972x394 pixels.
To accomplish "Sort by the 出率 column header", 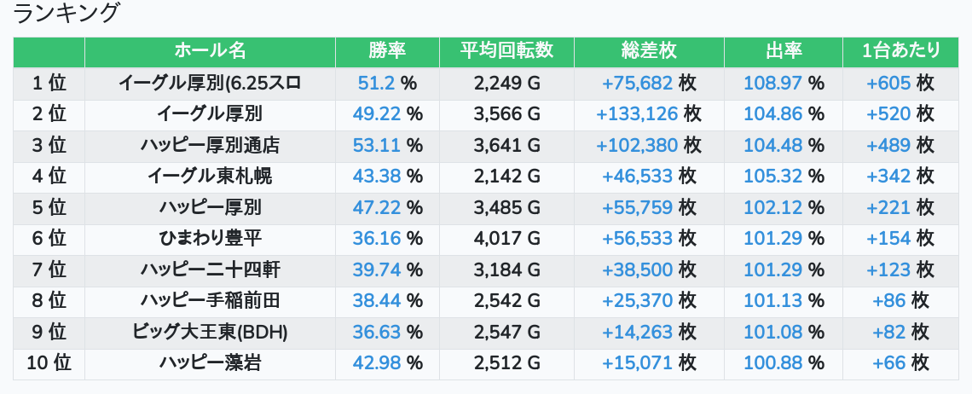I will point(784,51).
